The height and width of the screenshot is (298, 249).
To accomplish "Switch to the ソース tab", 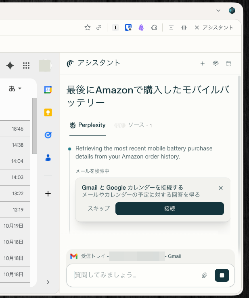I will coord(133,125).
